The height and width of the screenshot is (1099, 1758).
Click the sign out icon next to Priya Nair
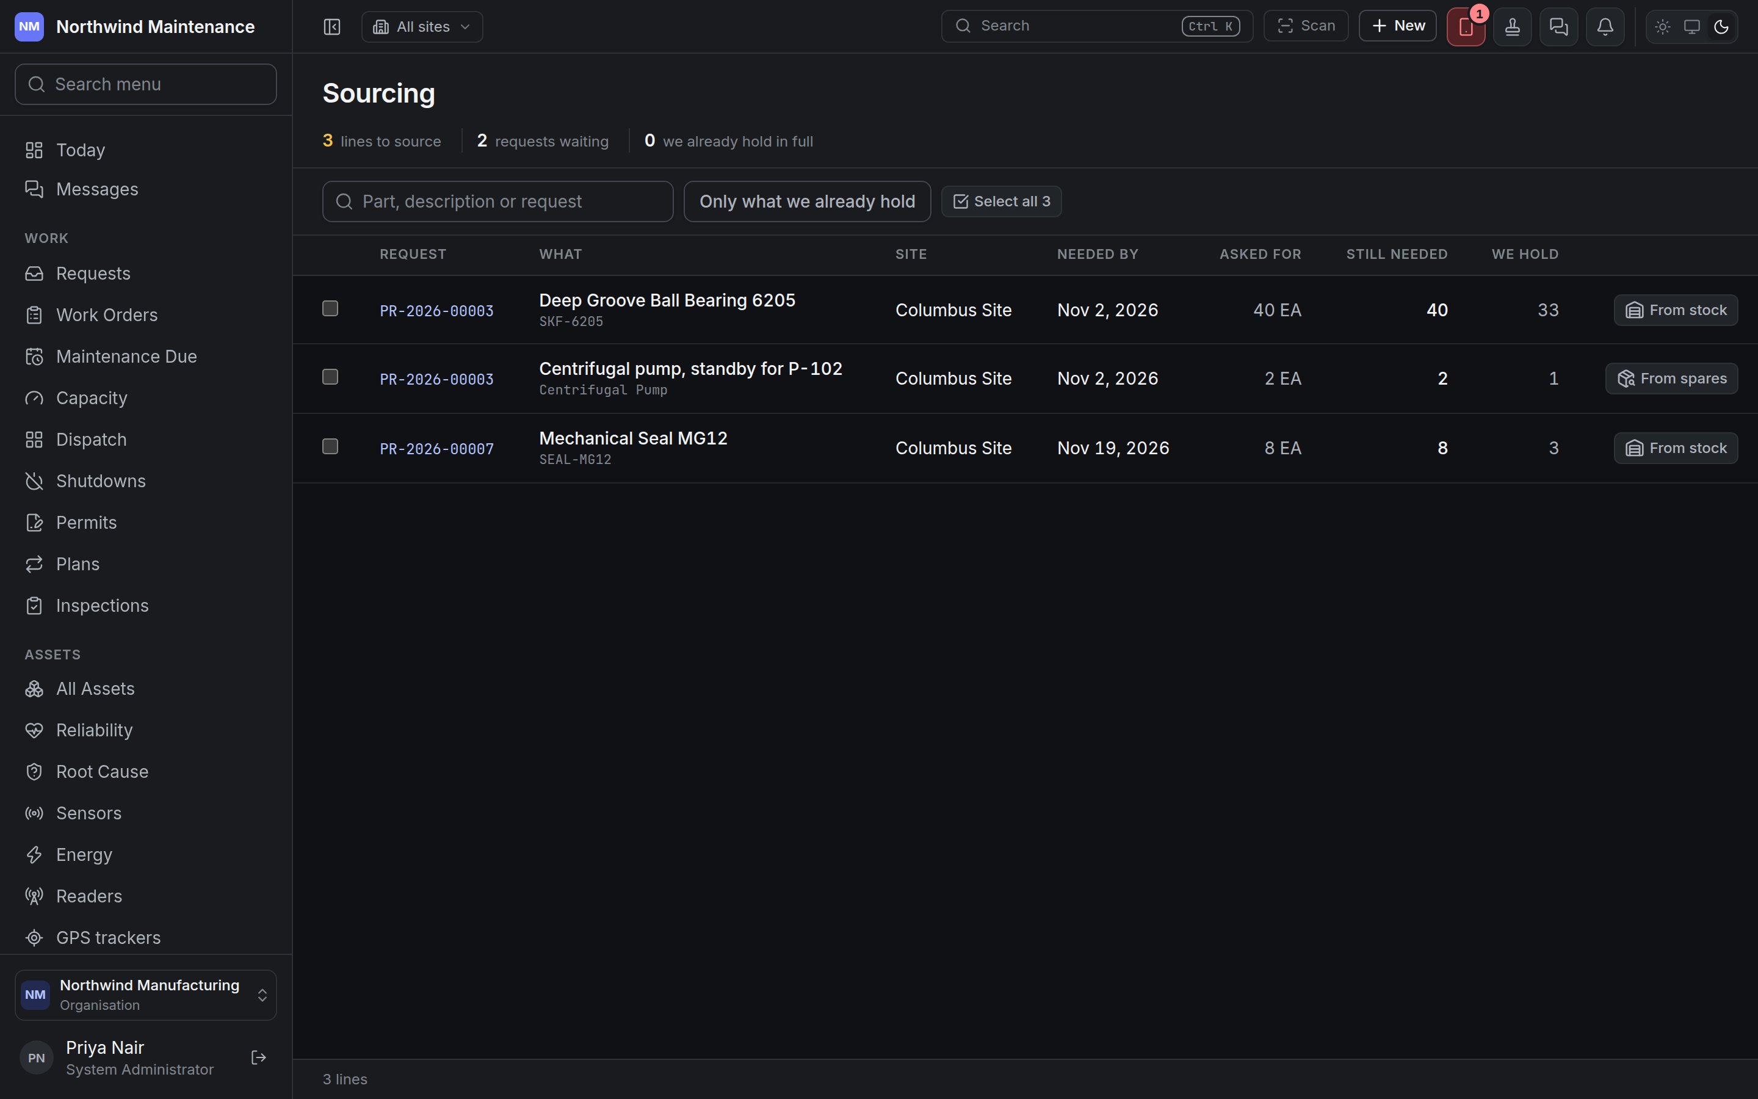[259, 1057]
